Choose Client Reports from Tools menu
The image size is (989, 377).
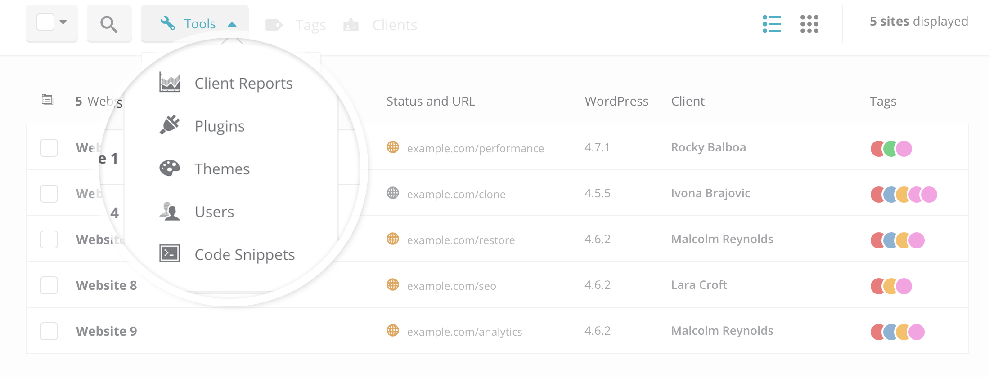[243, 84]
